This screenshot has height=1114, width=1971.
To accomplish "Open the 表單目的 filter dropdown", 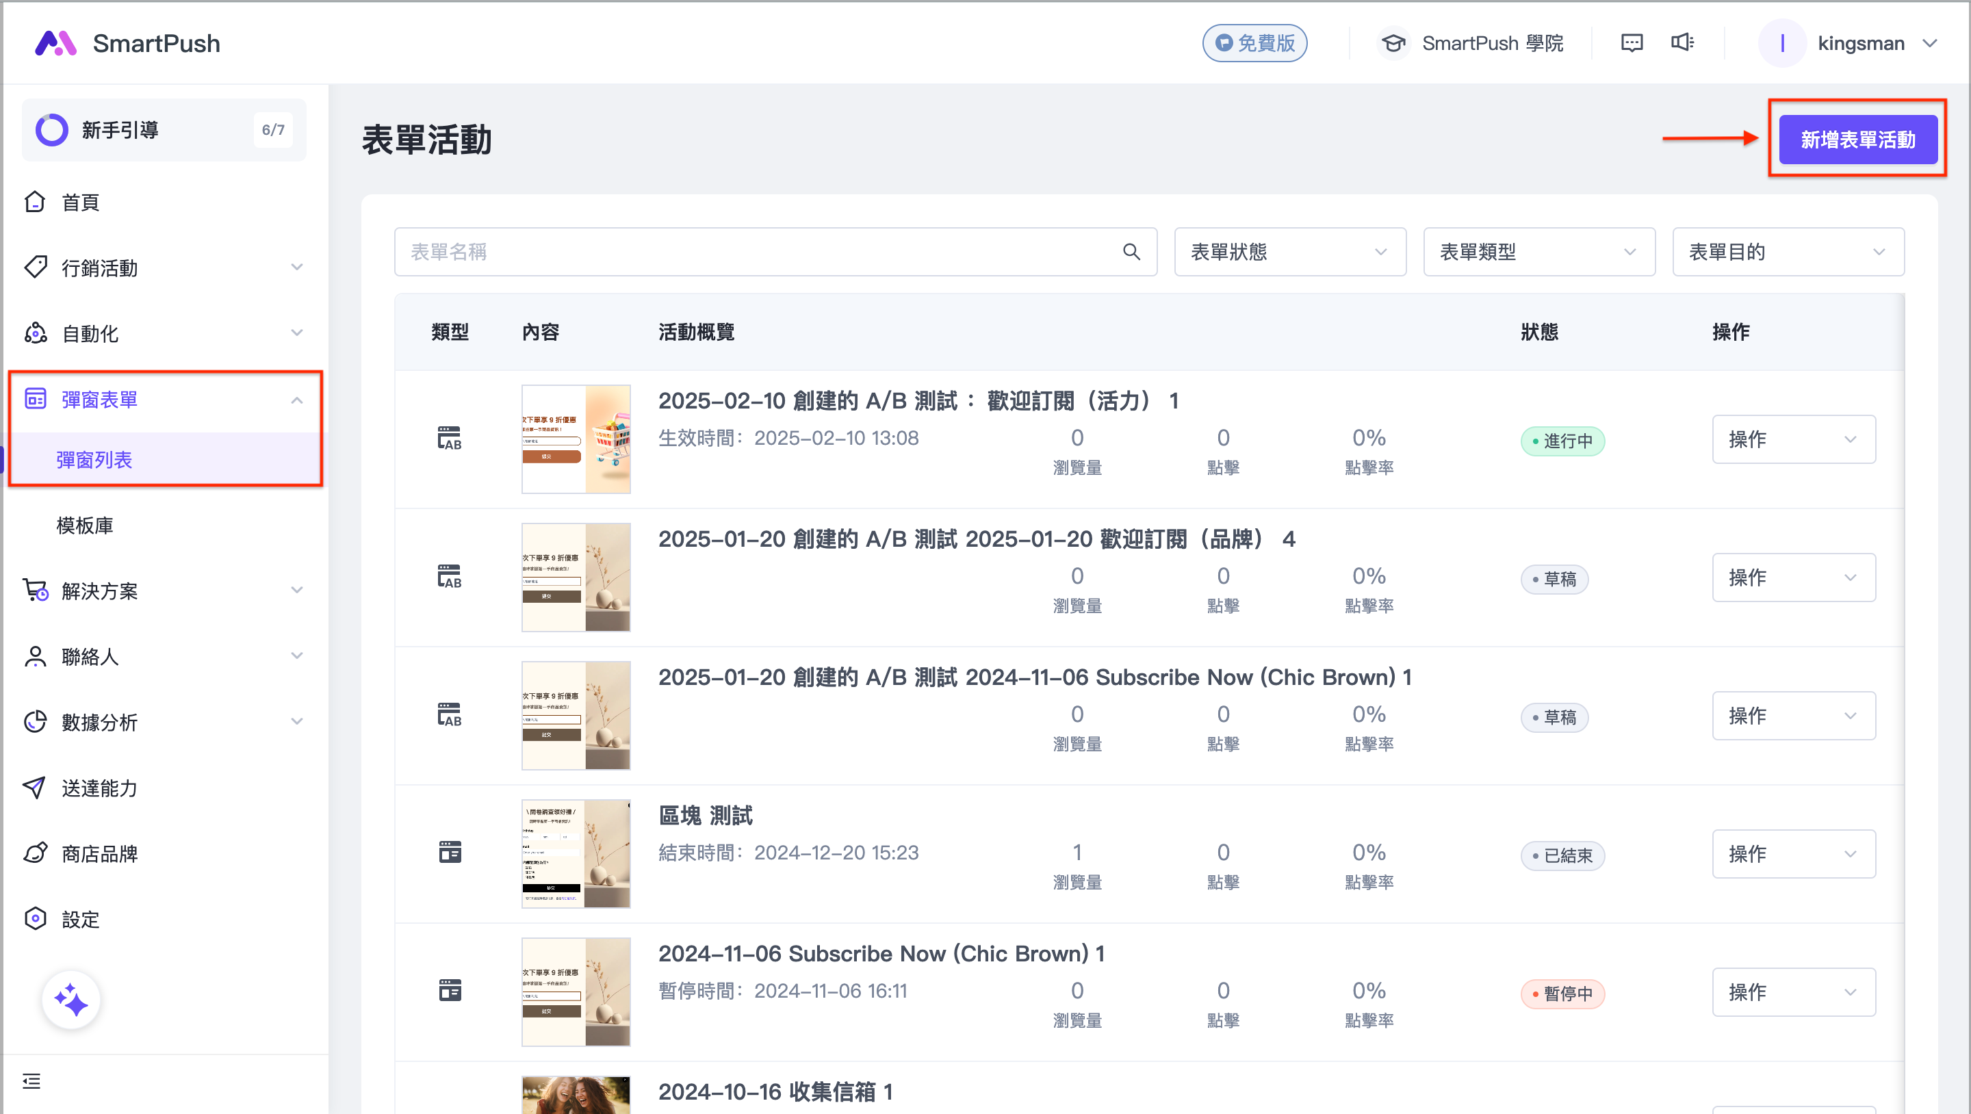I will (x=1788, y=252).
